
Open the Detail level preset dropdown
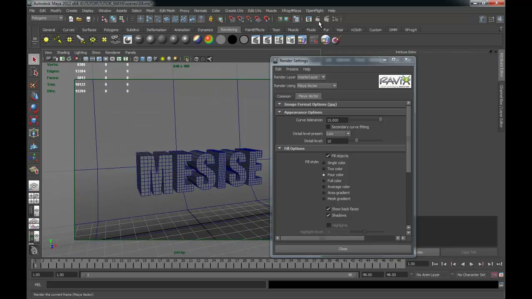click(338, 134)
